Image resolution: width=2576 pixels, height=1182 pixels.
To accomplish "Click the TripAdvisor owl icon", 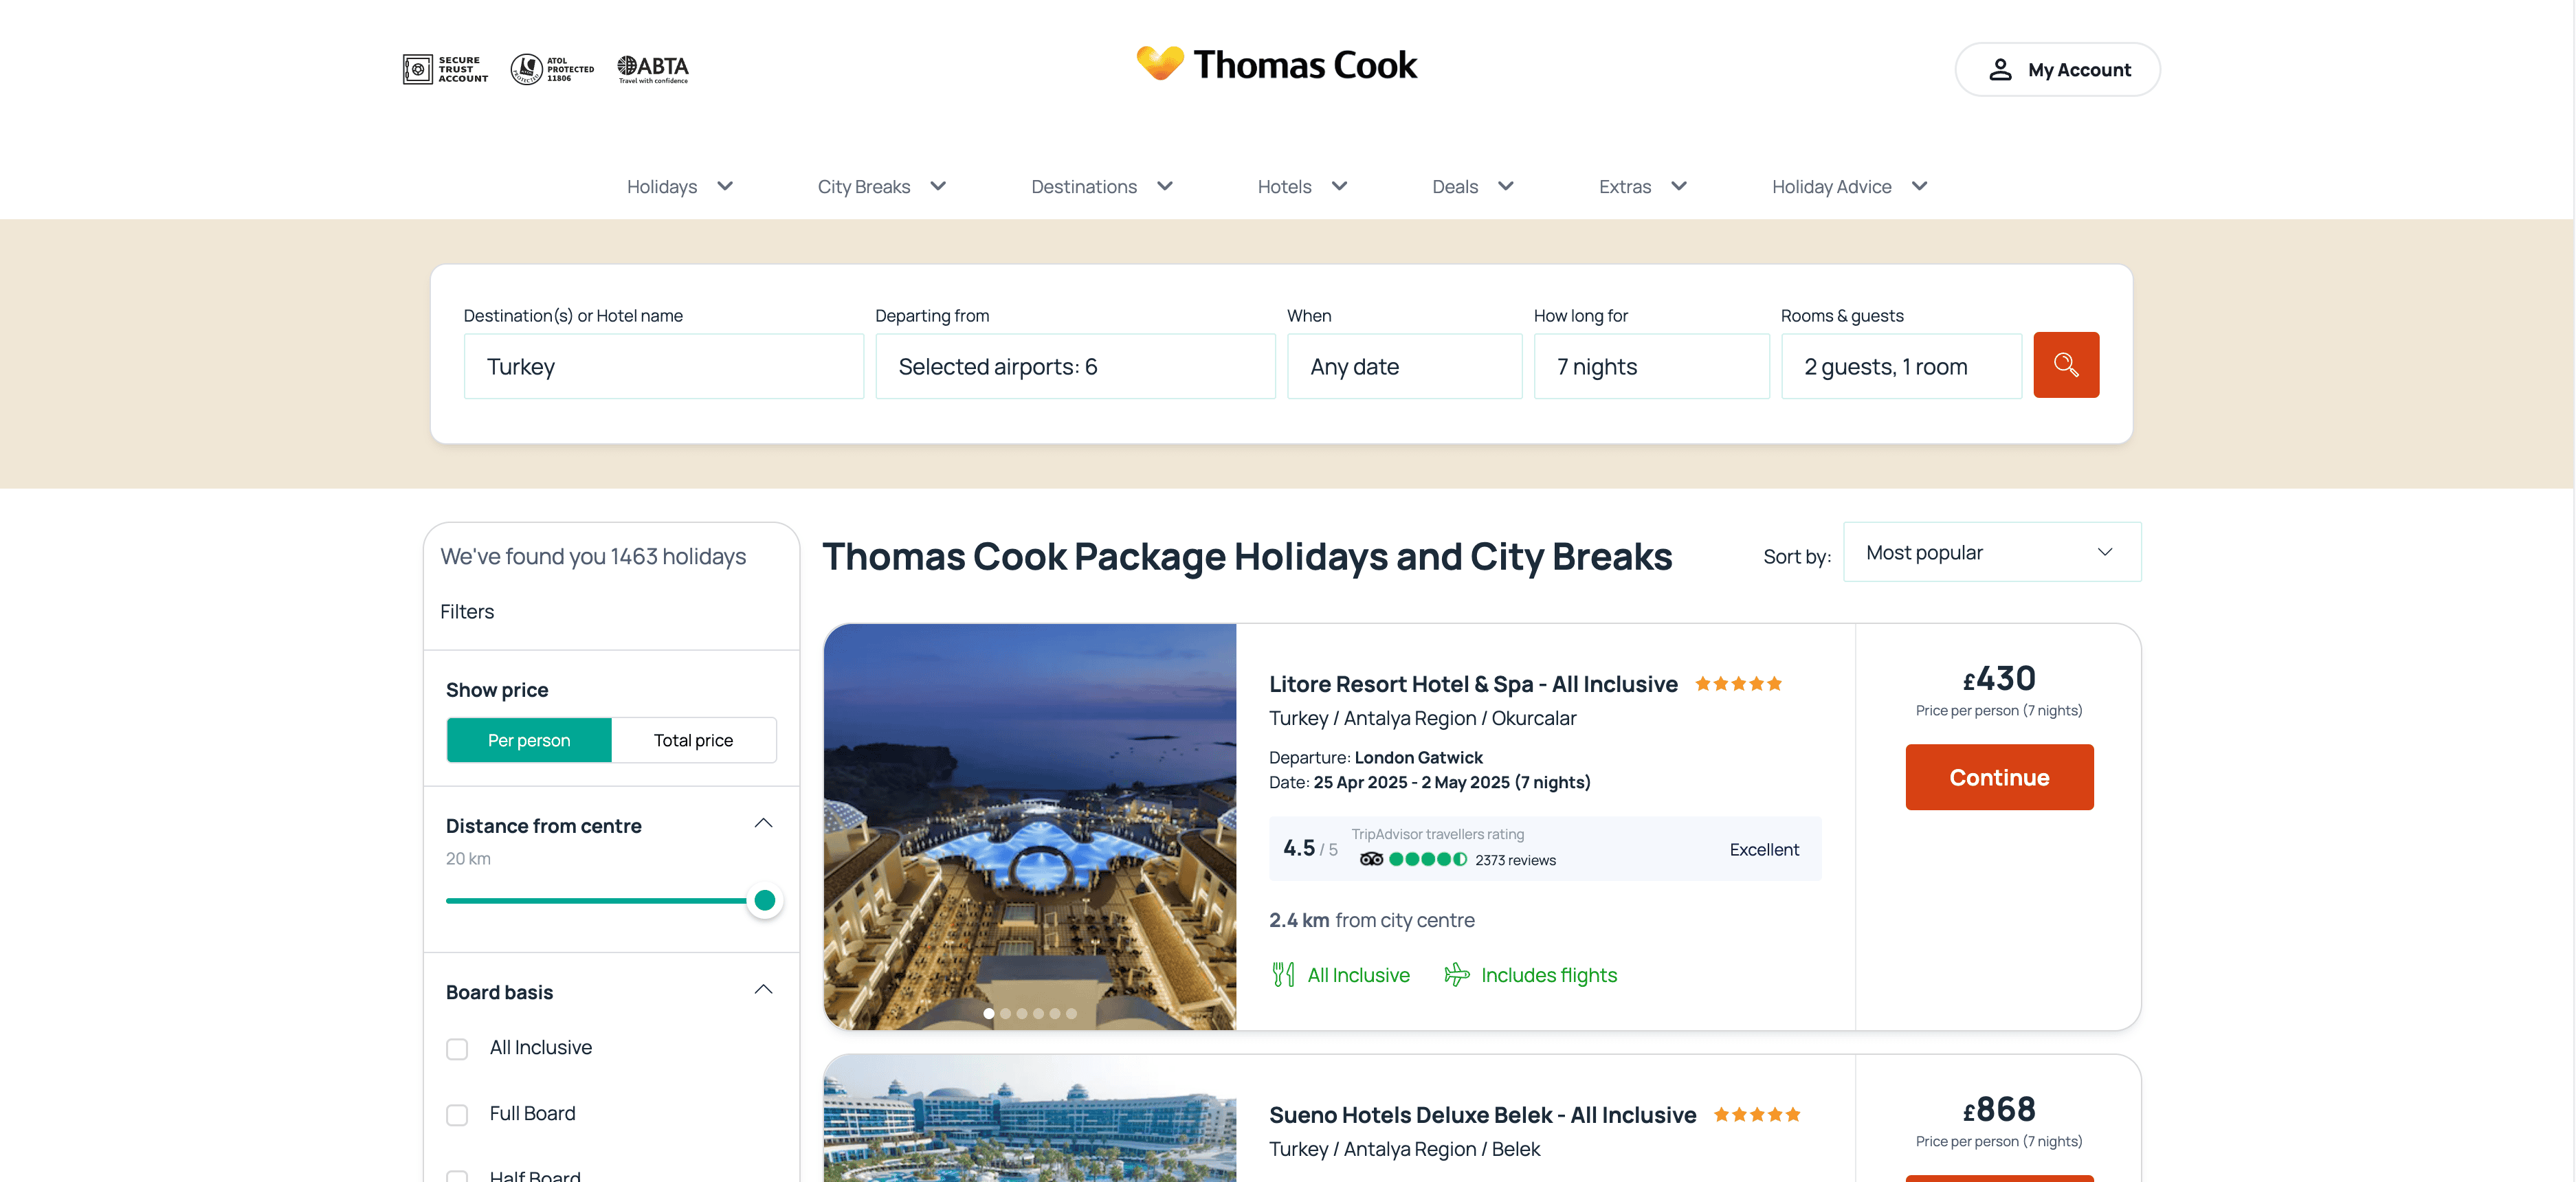I will 1371,859.
